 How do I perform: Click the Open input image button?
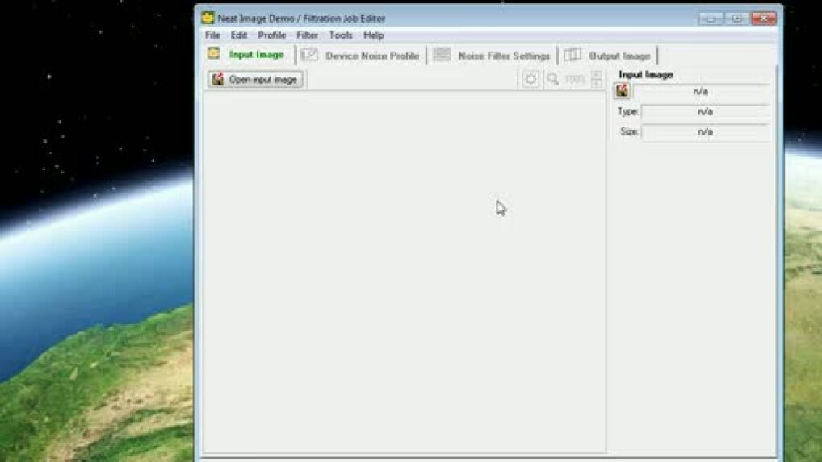255,80
